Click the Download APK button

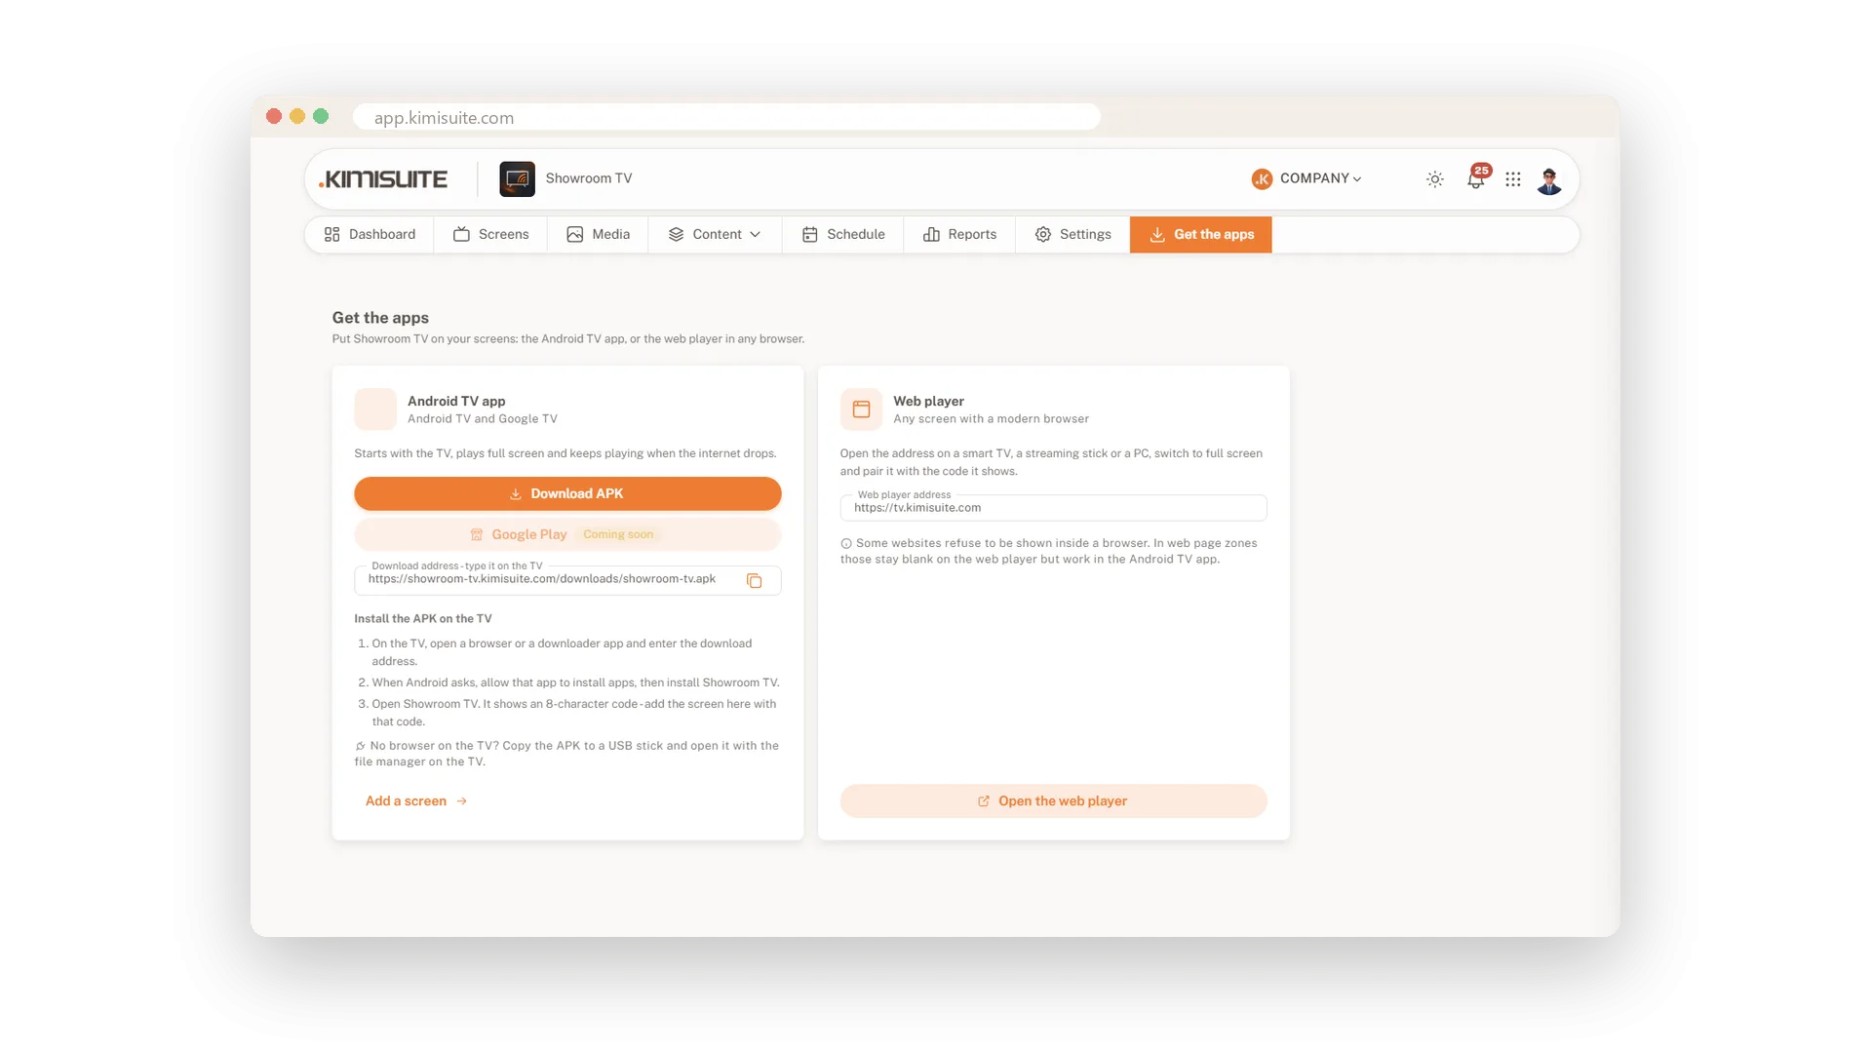coord(567,493)
